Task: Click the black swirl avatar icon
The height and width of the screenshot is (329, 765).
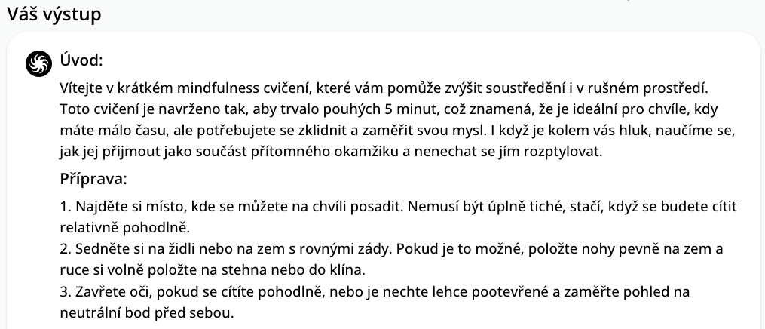Action: [x=38, y=64]
